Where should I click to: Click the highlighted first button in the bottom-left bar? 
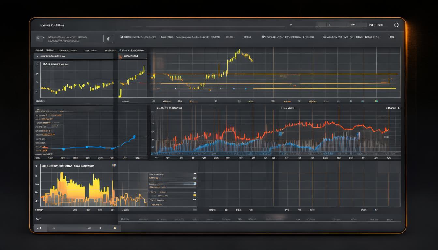(38, 228)
